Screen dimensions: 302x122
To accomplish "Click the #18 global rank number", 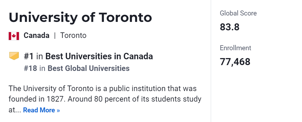I will point(30,68).
